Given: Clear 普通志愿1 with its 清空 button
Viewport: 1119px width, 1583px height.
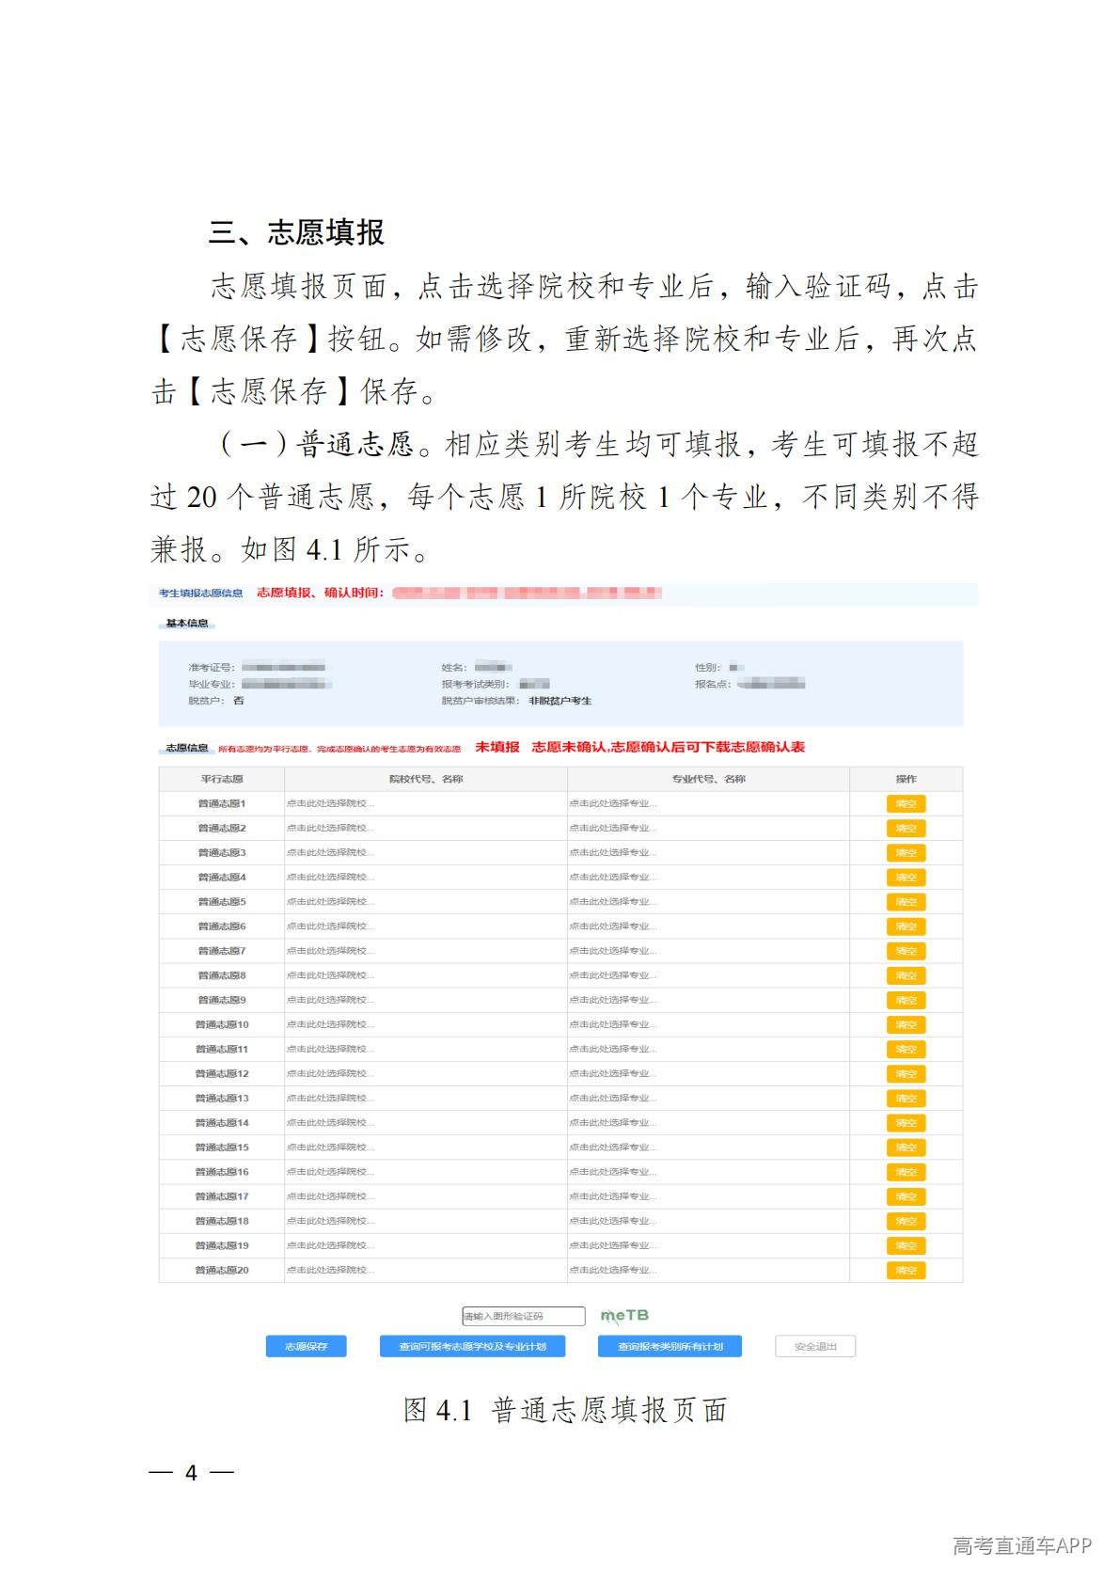Looking at the screenshot, I should [x=906, y=803].
